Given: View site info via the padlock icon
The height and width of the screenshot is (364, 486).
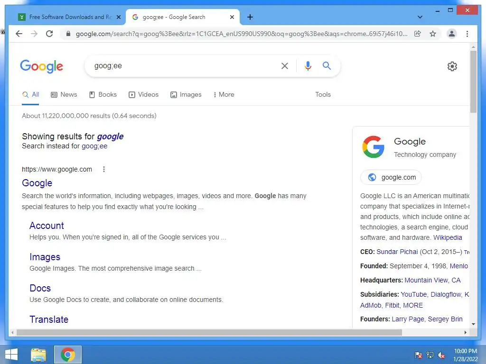Looking at the screenshot, I should pyautogui.click(x=68, y=34).
